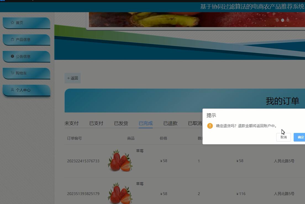Switch to the 已发货 tab

coord(121,123)
